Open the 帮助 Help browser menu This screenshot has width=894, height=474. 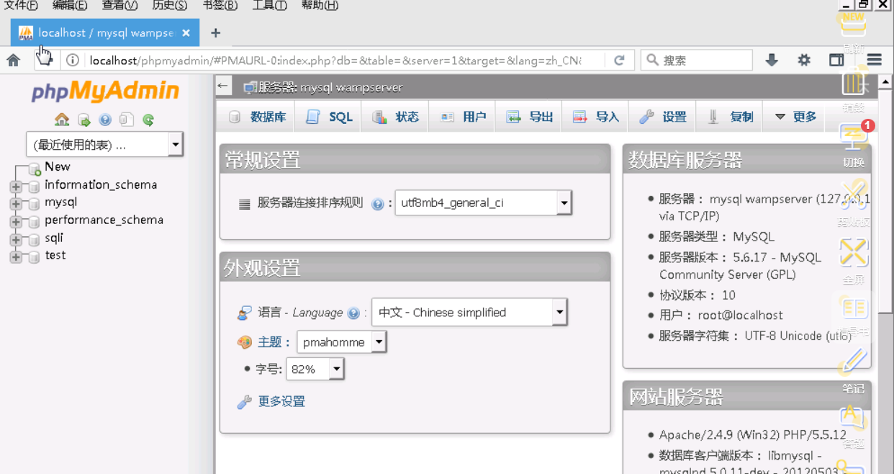[320, 6]
